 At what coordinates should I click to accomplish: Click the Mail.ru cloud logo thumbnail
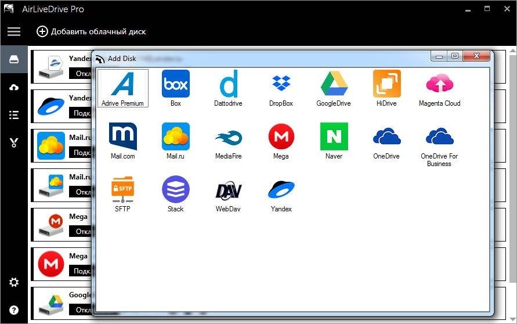coord(51,146)
